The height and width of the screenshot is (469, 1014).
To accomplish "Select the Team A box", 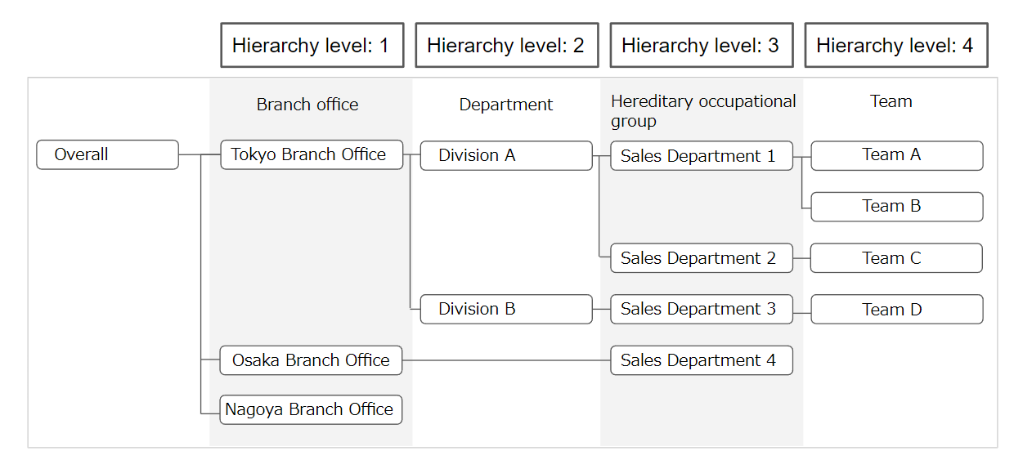I will pos(896,155).
